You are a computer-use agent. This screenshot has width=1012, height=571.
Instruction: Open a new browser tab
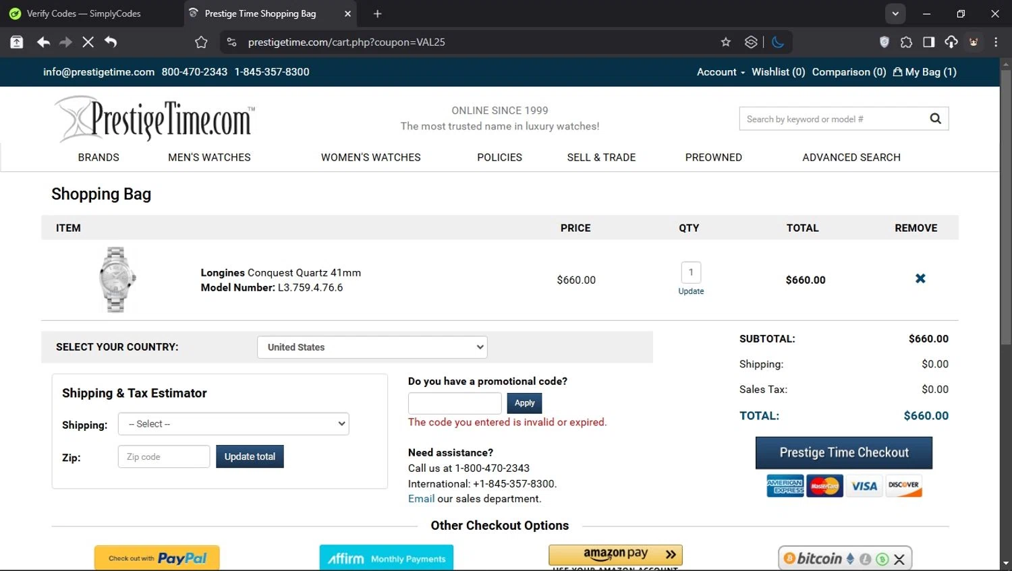377,13
